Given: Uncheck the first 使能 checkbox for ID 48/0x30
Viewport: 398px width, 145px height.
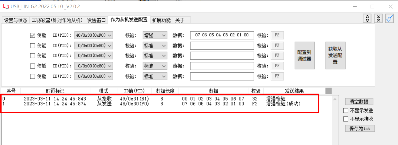Looking at the screenshot, I should pyautogui.click(x=32, y=35).
